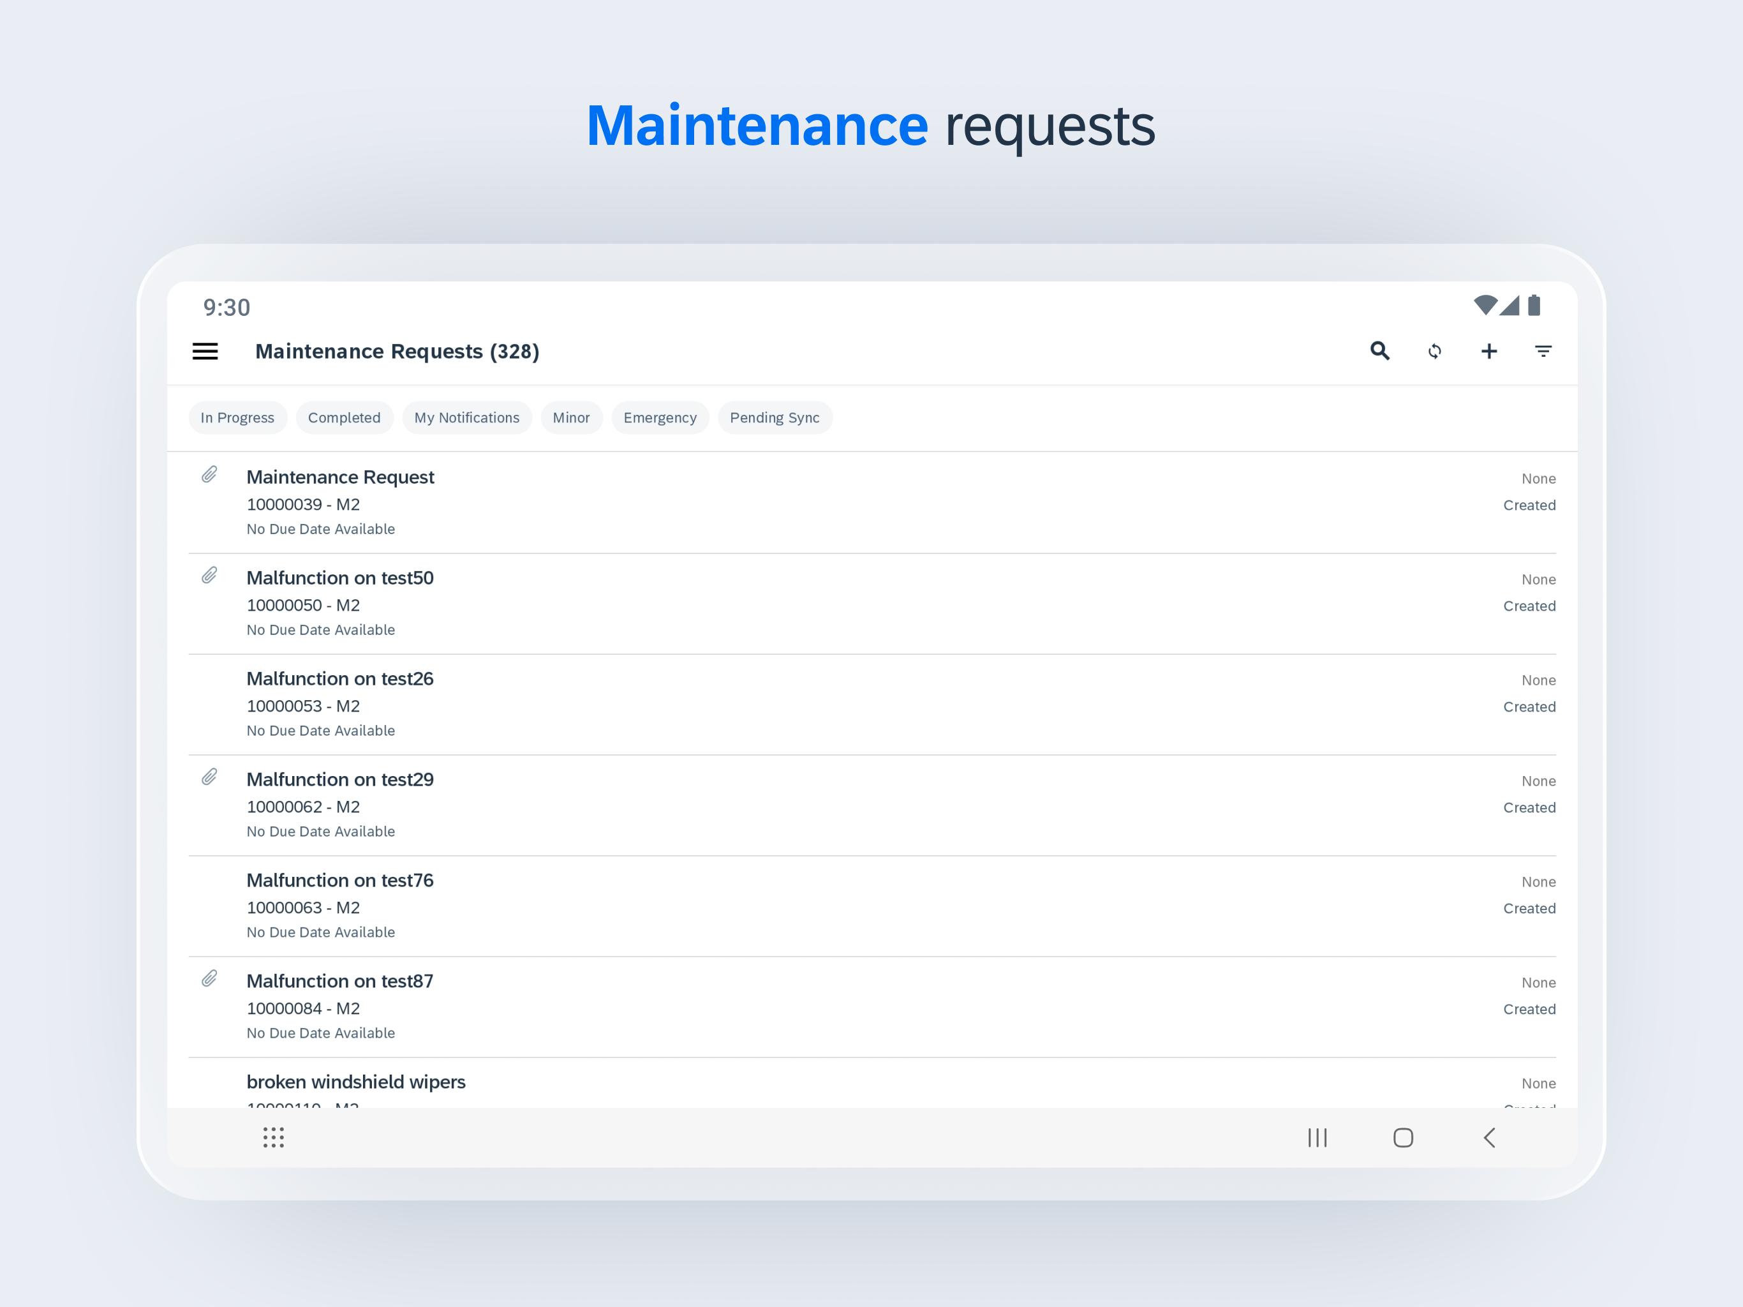The image size is (1743, 1307).
Task: Select the Emergency filter chip
Action: pos(660,418)
